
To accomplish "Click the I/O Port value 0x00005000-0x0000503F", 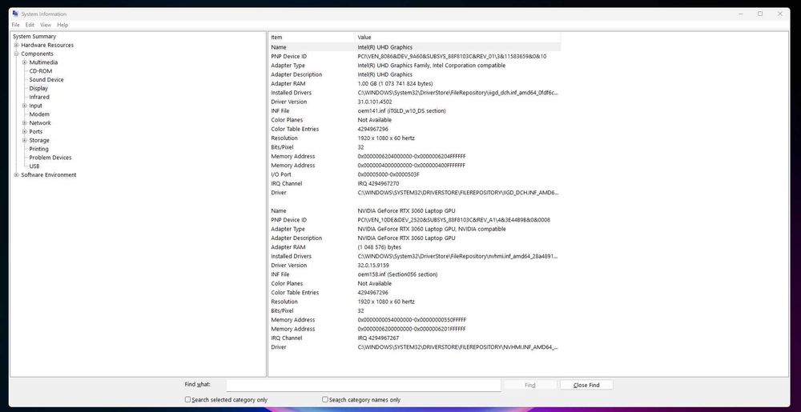I will (388, 174).
